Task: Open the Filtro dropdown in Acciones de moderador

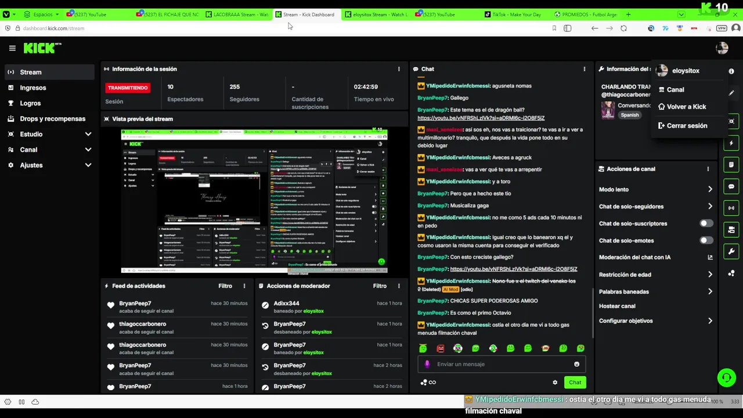Action: pos(380,286)
